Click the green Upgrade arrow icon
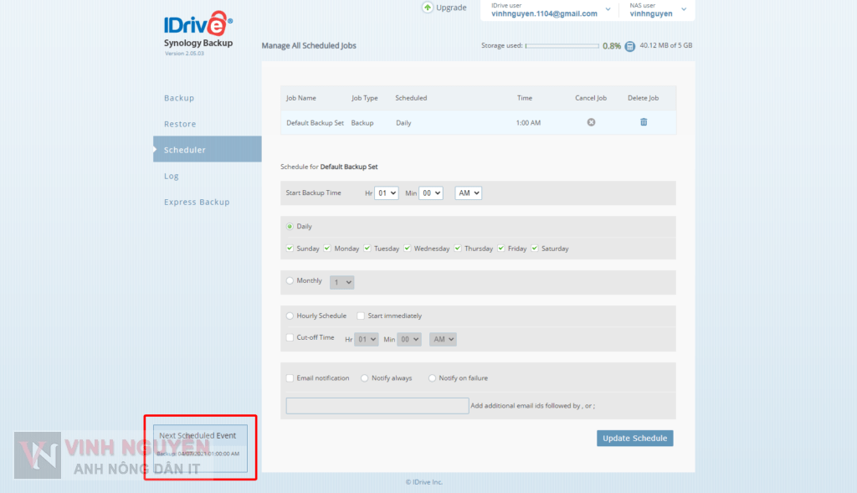The image size is (857, 493). (428, 8)
